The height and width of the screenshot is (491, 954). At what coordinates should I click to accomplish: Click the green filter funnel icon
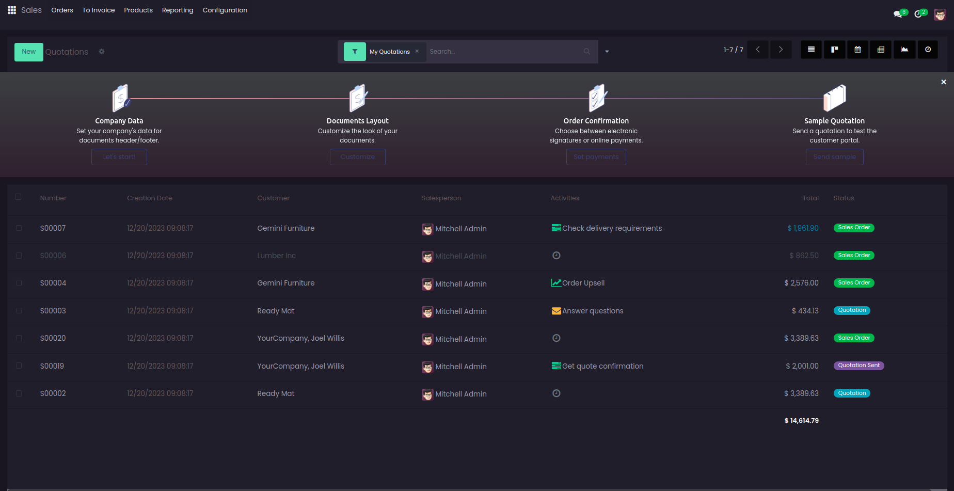tap(355, 52)
